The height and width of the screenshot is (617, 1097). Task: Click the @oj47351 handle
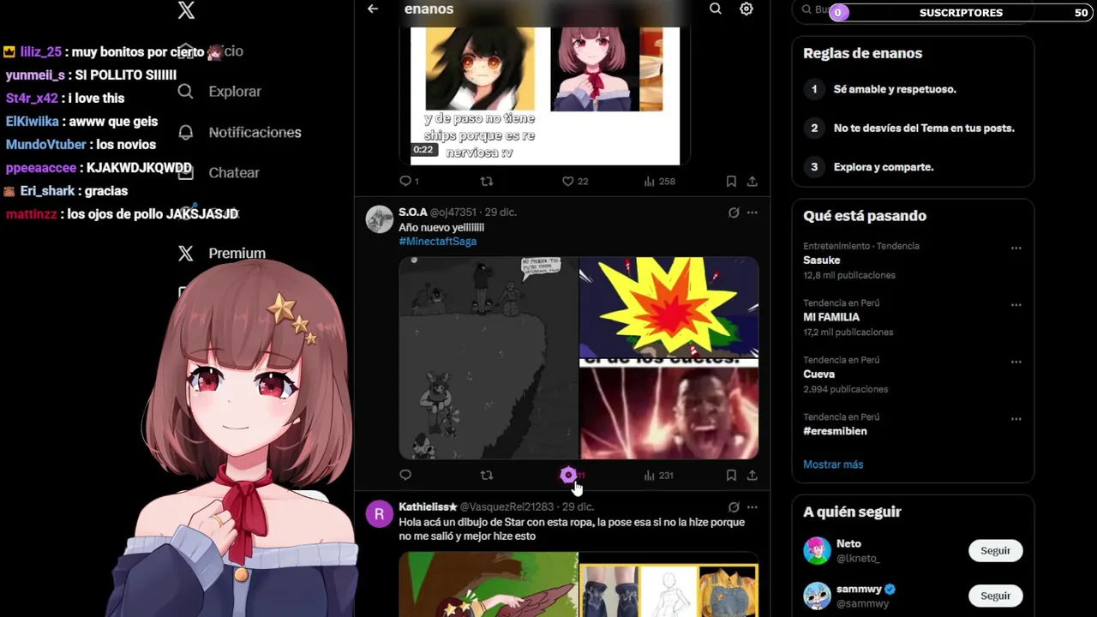point(453,213)
